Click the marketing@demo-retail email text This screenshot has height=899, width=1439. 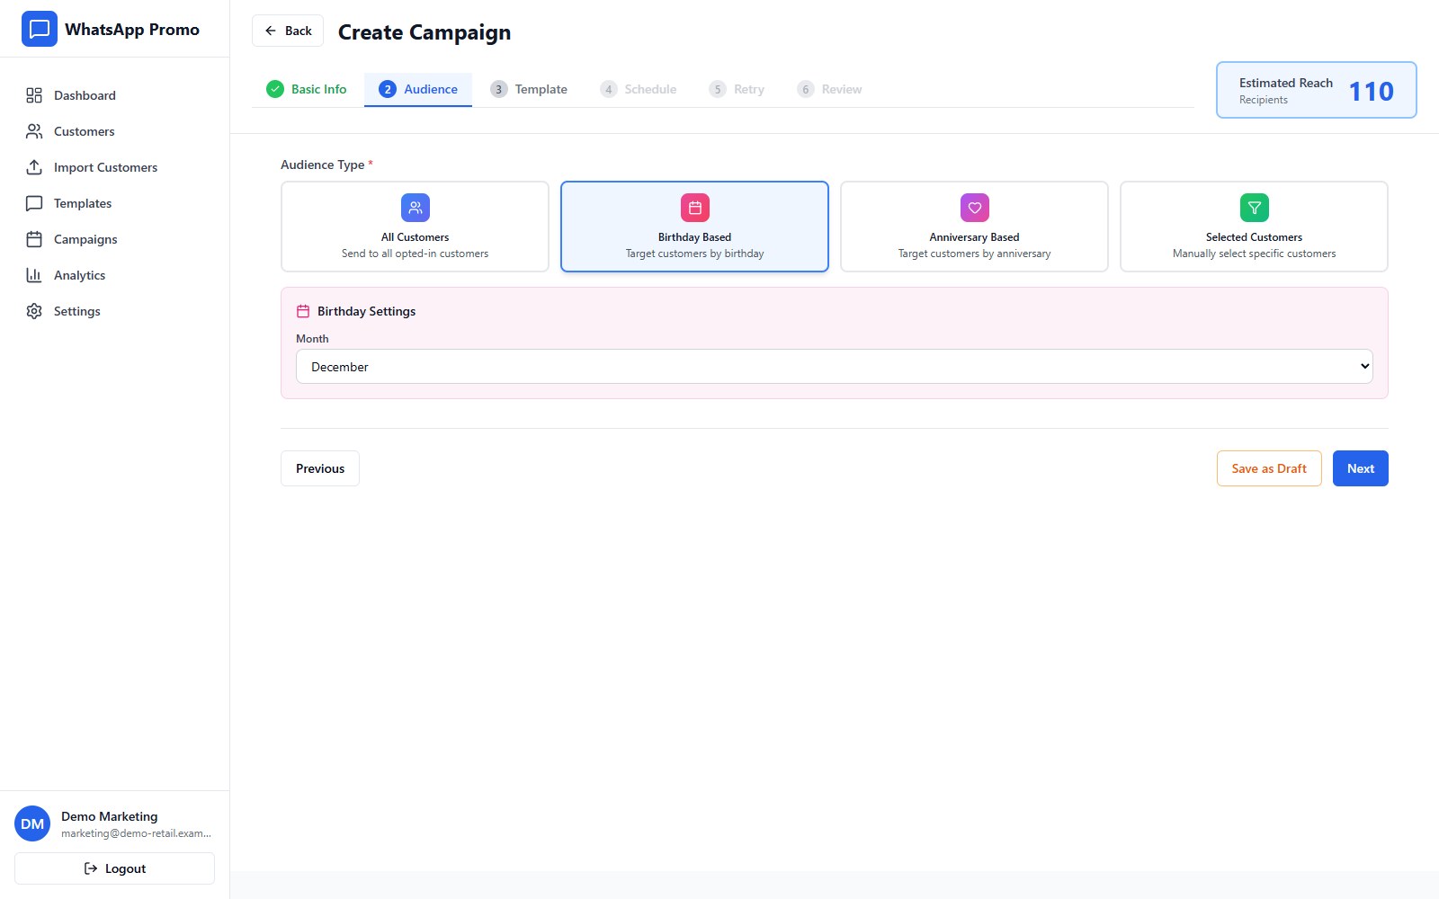[136, 833]
